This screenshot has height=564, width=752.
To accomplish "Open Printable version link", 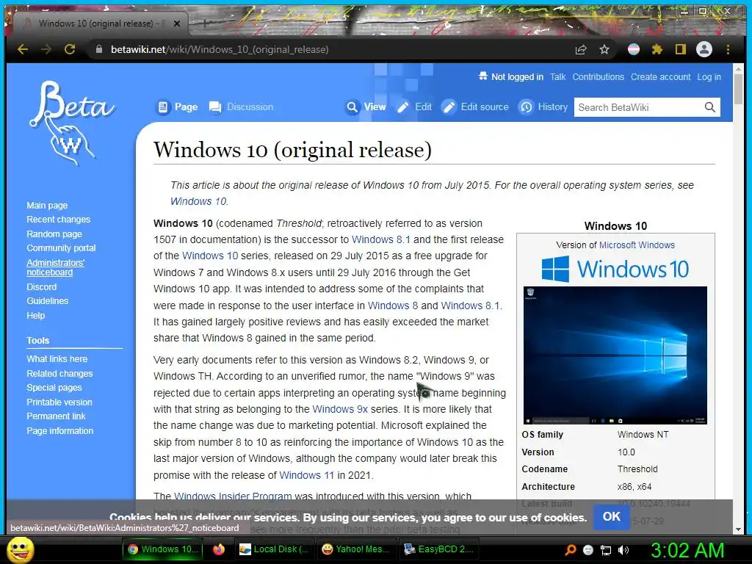I will click(59, 402).
